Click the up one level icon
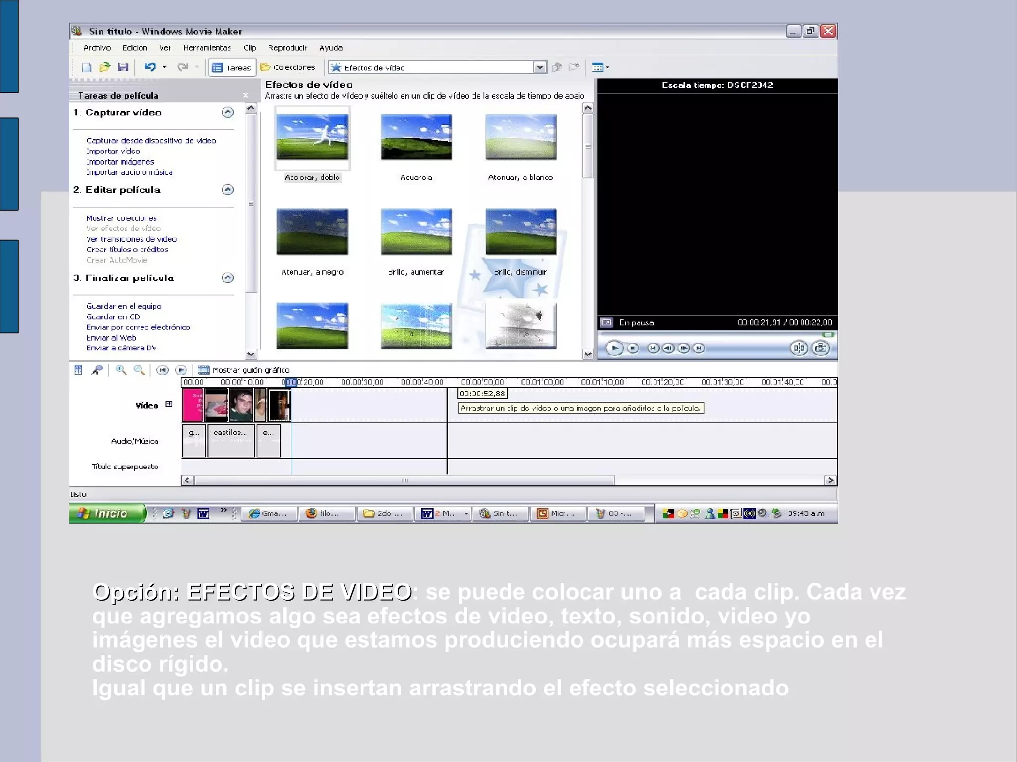Screen dimensions: 1017x762 tap(557, 67)
